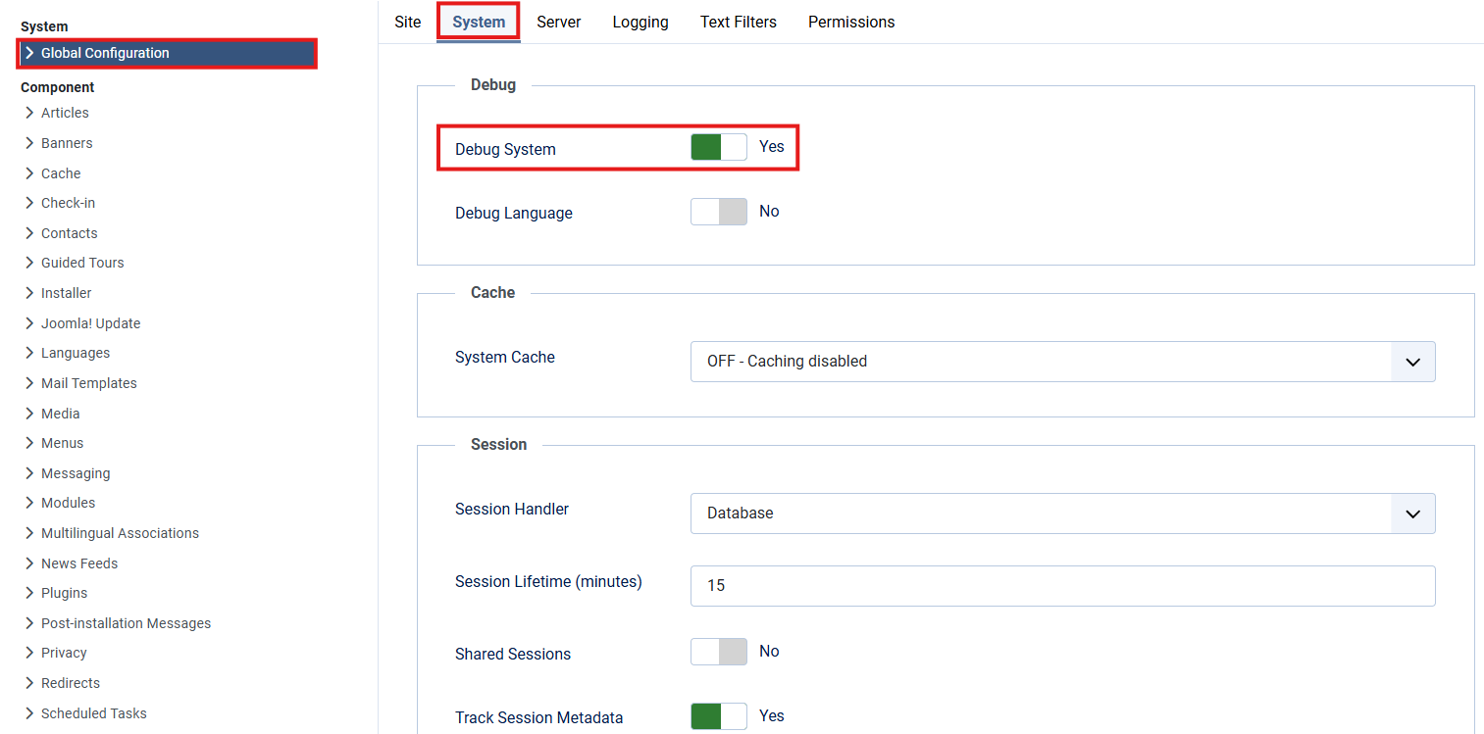
Task: Toggle off Track Session Metadata
Action: pos(718,716)
